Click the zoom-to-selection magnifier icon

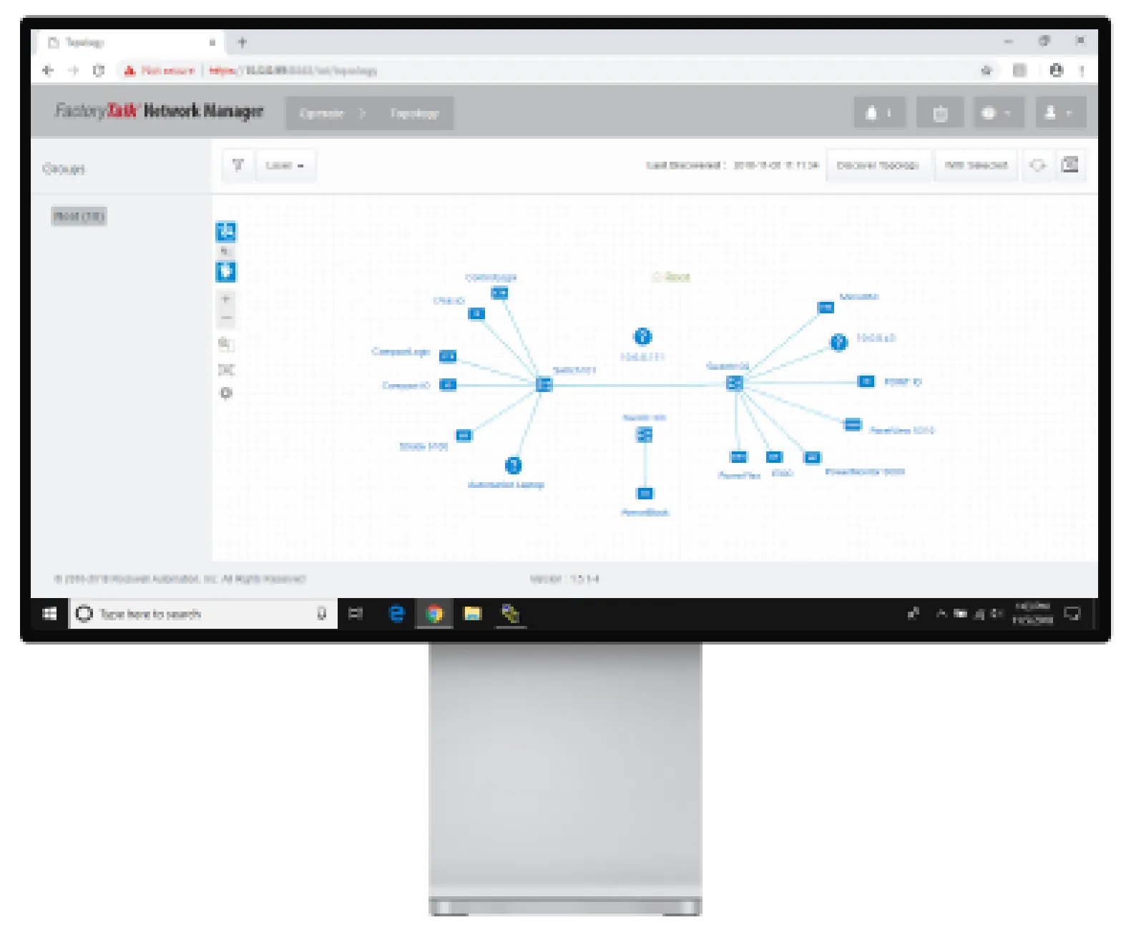pos(226,345)
